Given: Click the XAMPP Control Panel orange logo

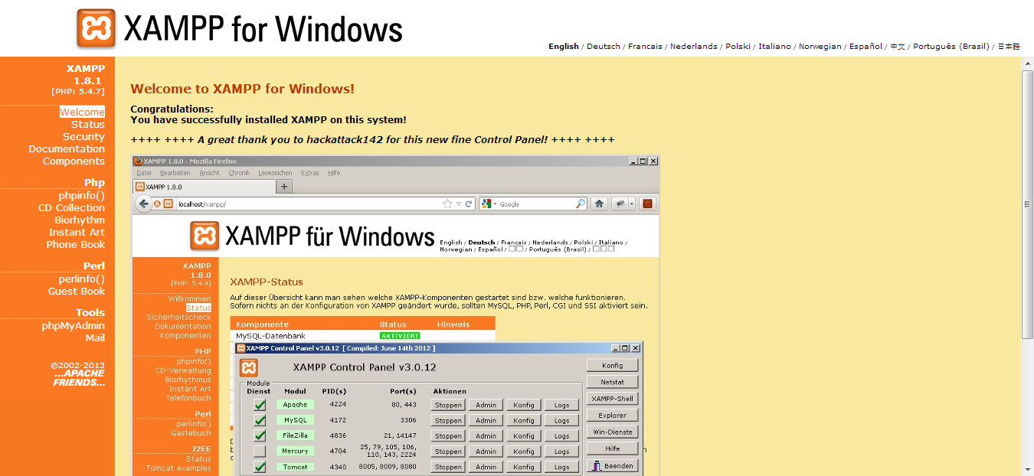Looking at the screenshot, I should coord(249,367).
